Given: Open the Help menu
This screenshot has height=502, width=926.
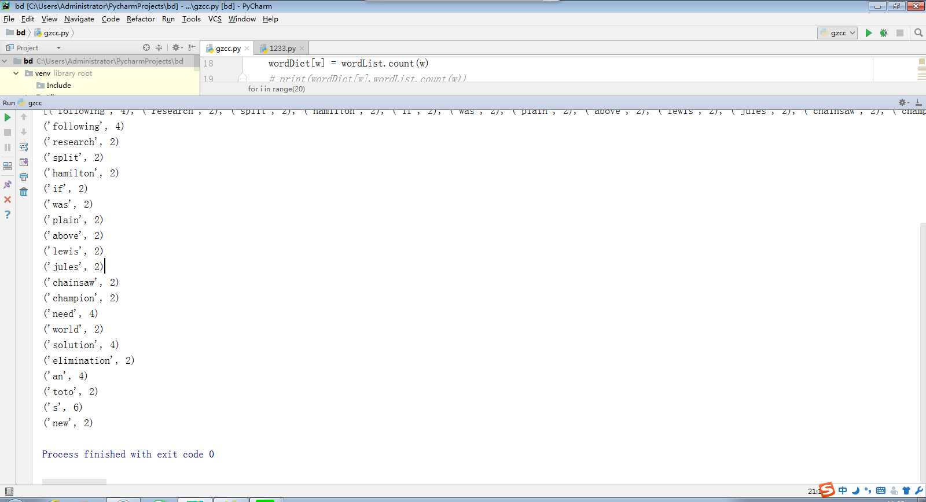Looking at the screenshot, I should [x=270, y=19].
